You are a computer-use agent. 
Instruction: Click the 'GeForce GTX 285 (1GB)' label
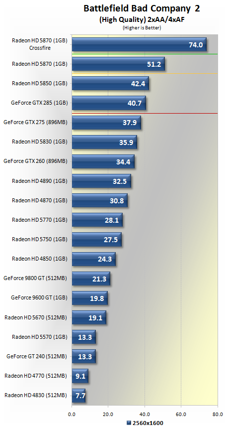pos(39,103)
